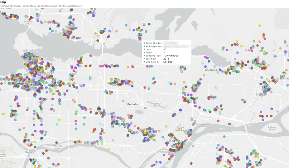This screenshot has height=168, width=289.
Task: Click the teal marker next to Building Name
Action: (x=145, y=46)
